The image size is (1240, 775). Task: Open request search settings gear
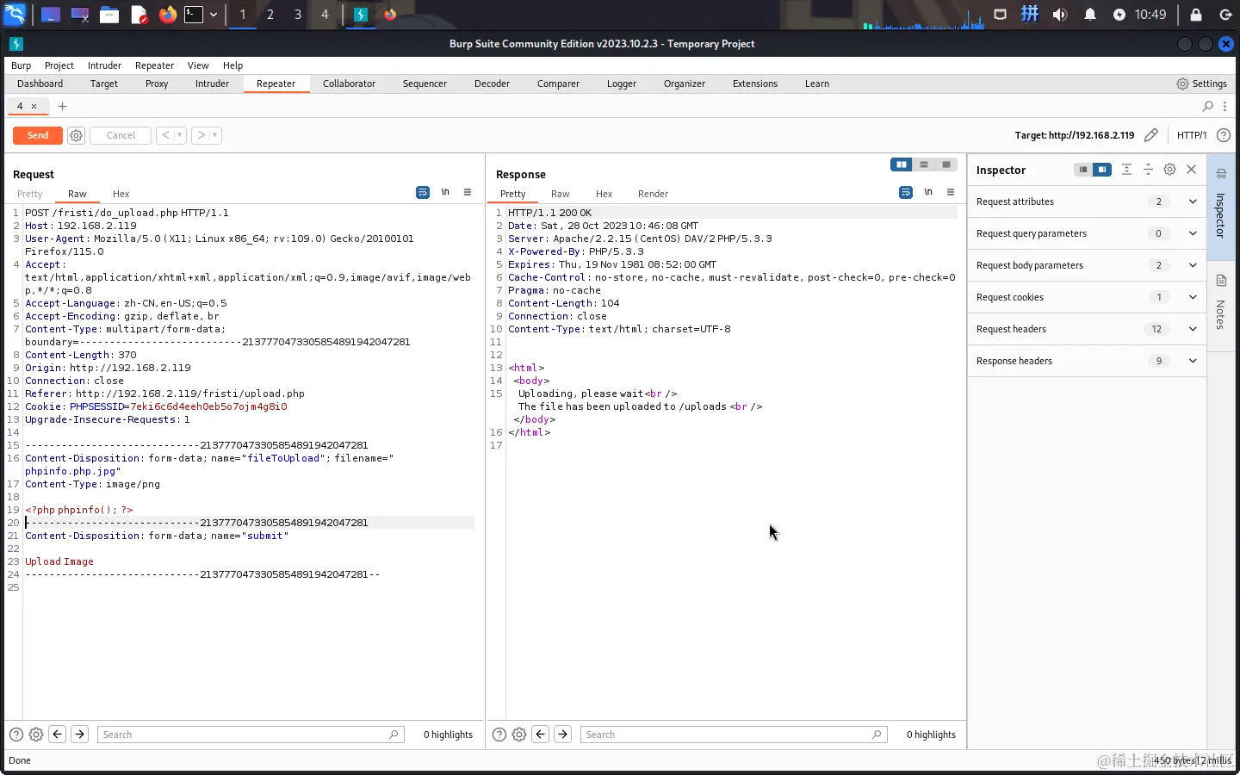[x=36, y=735]
